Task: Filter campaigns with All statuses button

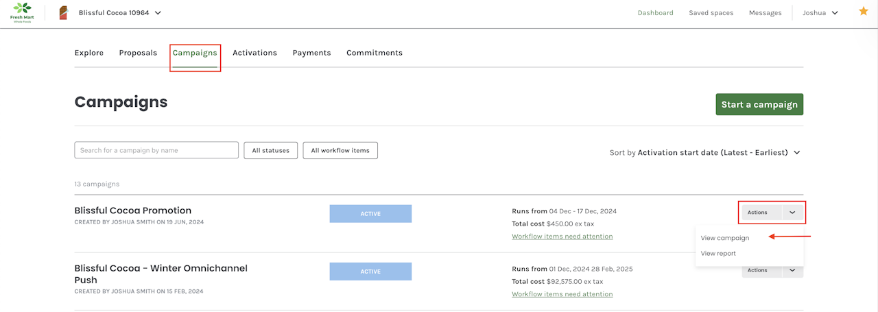Action: [x=271, y=150]
